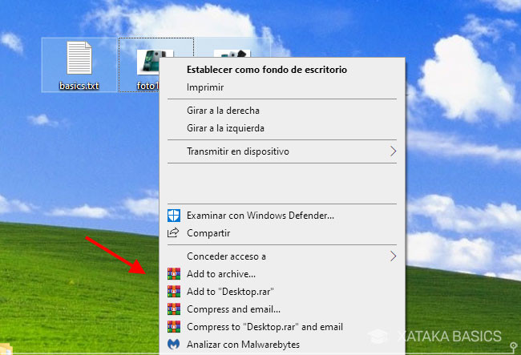Expand the Transmitir en dispositivo submenu arrow

coord(393,151)
